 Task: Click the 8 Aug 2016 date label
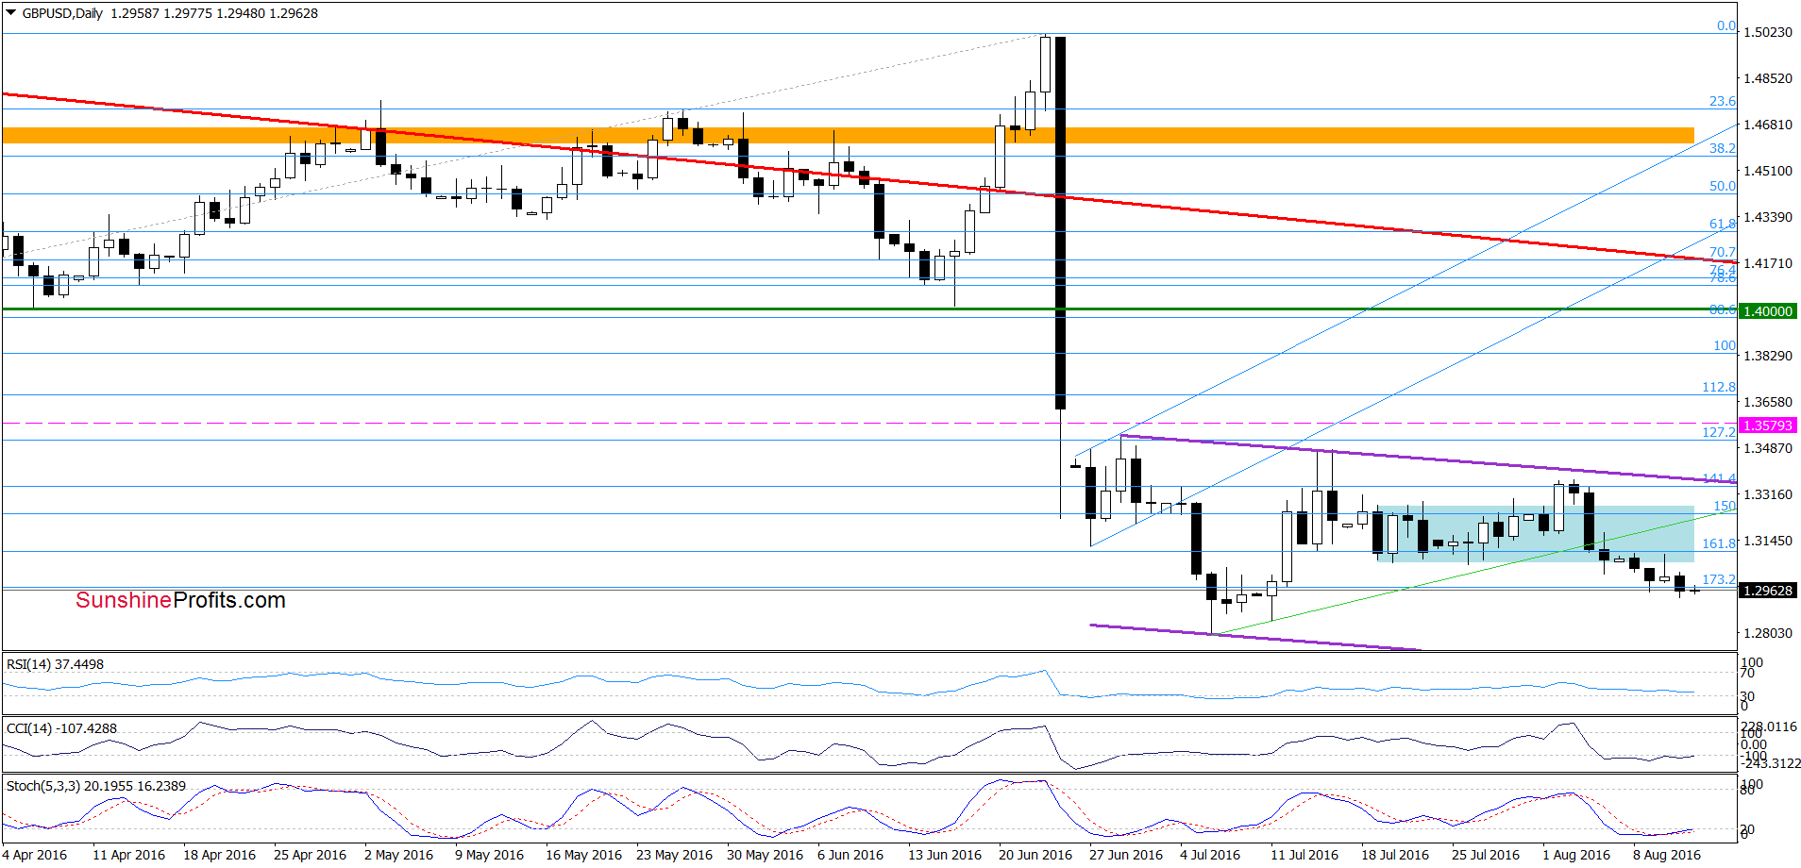pos(1667,855)
